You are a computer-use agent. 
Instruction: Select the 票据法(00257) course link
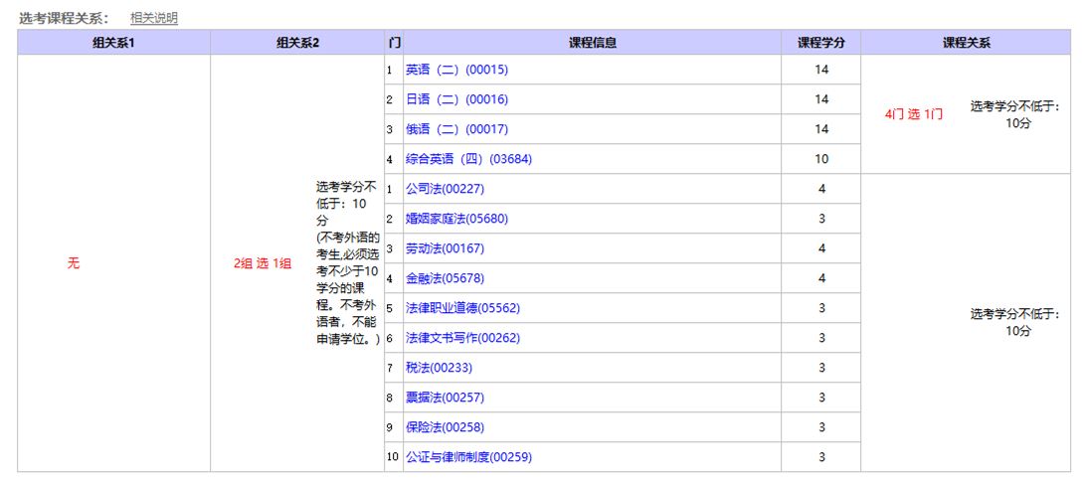(x=445, y=398)
